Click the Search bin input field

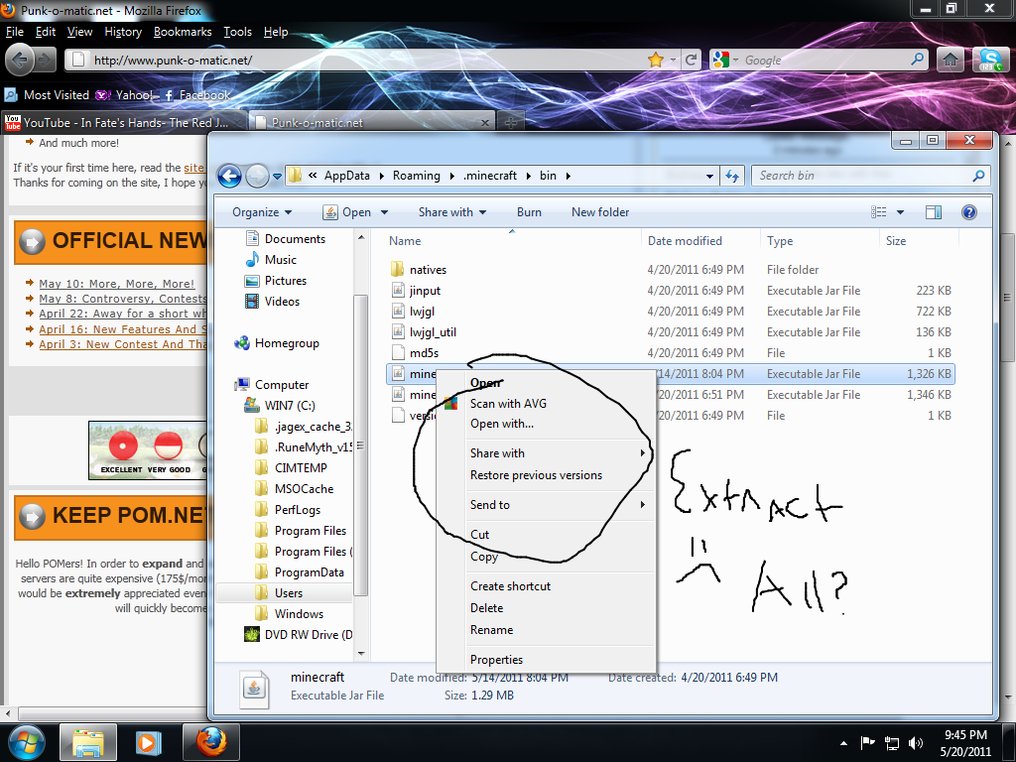coord(863,176)
